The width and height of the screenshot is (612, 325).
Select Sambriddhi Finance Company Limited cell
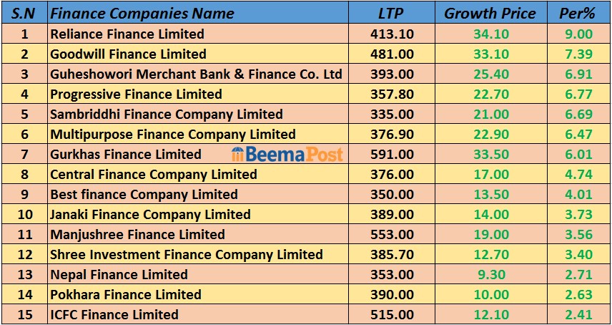166,114
